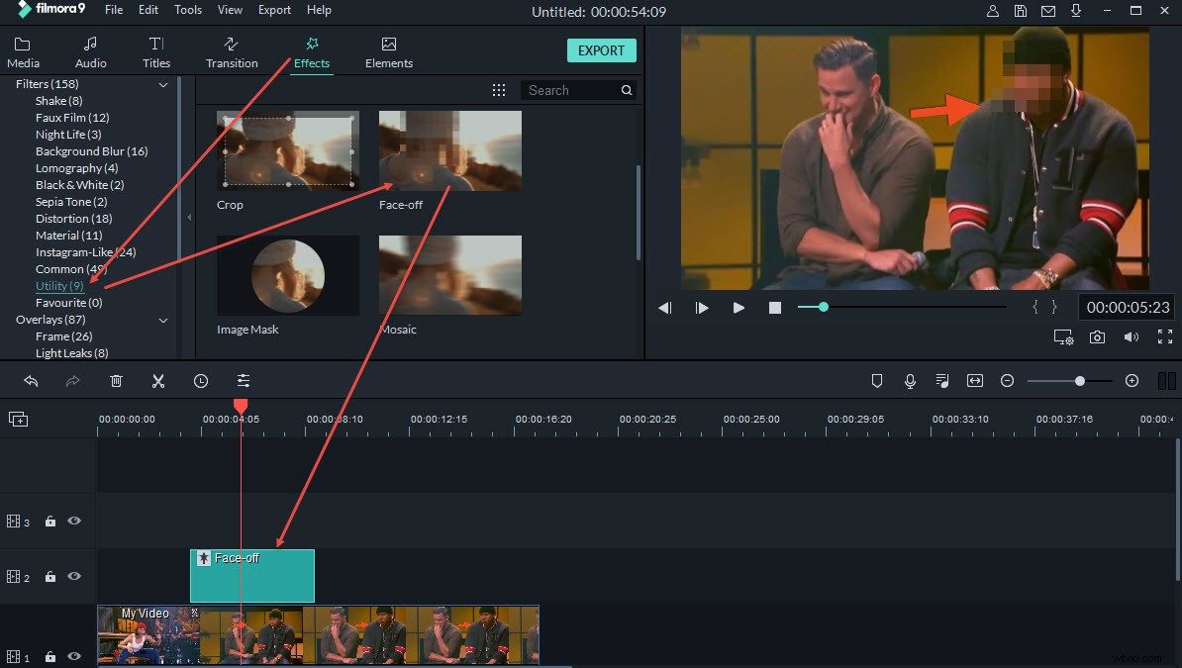Select the Split (scissors) tool
This screenshot has height=668, width=1182.
[x=158, y=381]
